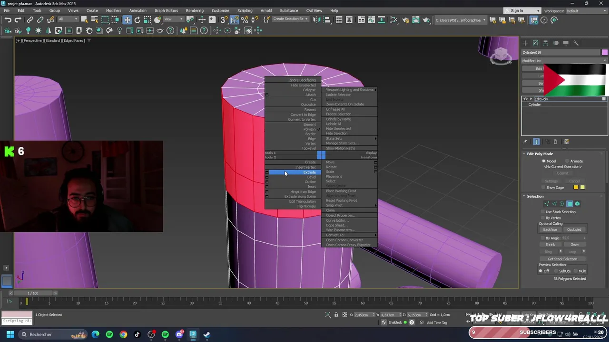The height and width of the screenshot is (342, 609).
Task: Open the project path dropdown
Action: point(461,20)
